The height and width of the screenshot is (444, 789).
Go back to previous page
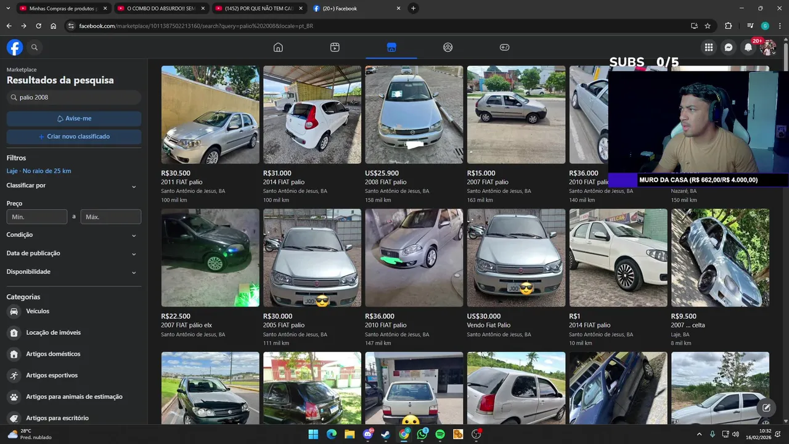(x=9, y=26)
